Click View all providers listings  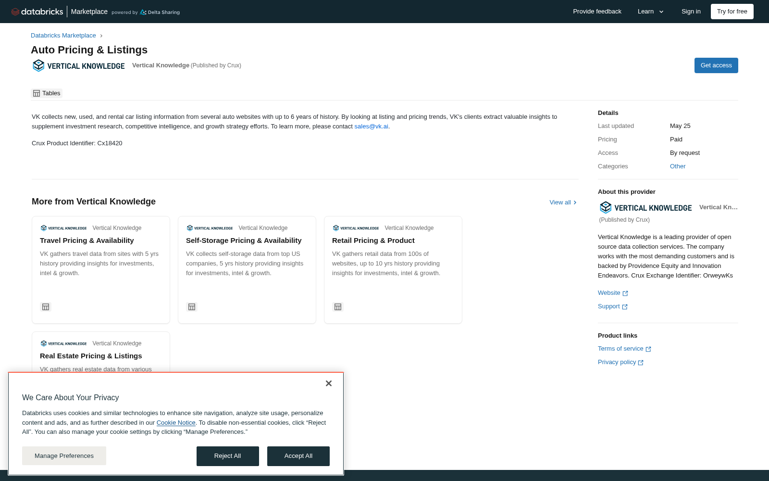[x=563, y=203]
